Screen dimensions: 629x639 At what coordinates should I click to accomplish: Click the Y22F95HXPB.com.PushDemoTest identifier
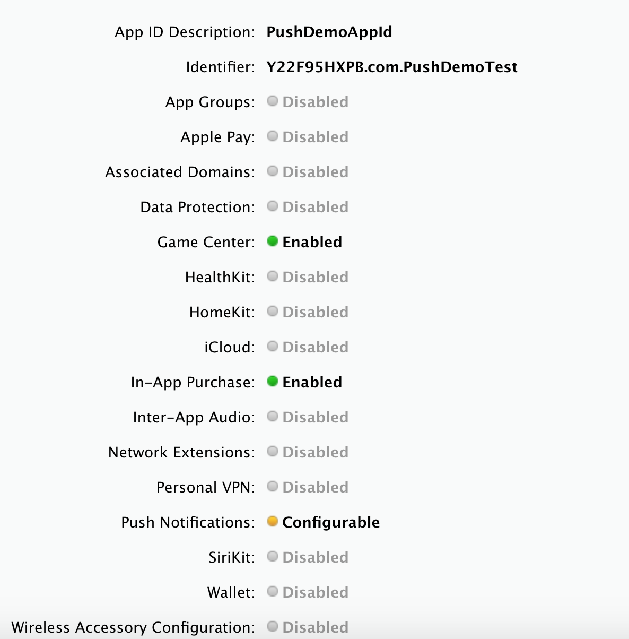(391, 67)
